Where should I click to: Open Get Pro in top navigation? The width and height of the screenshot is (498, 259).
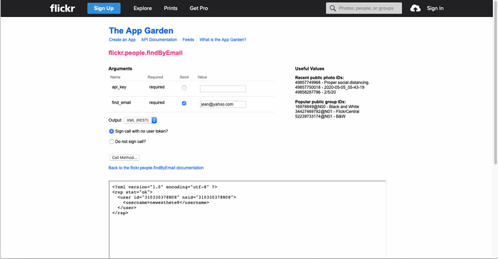click(x=198, y=9)
